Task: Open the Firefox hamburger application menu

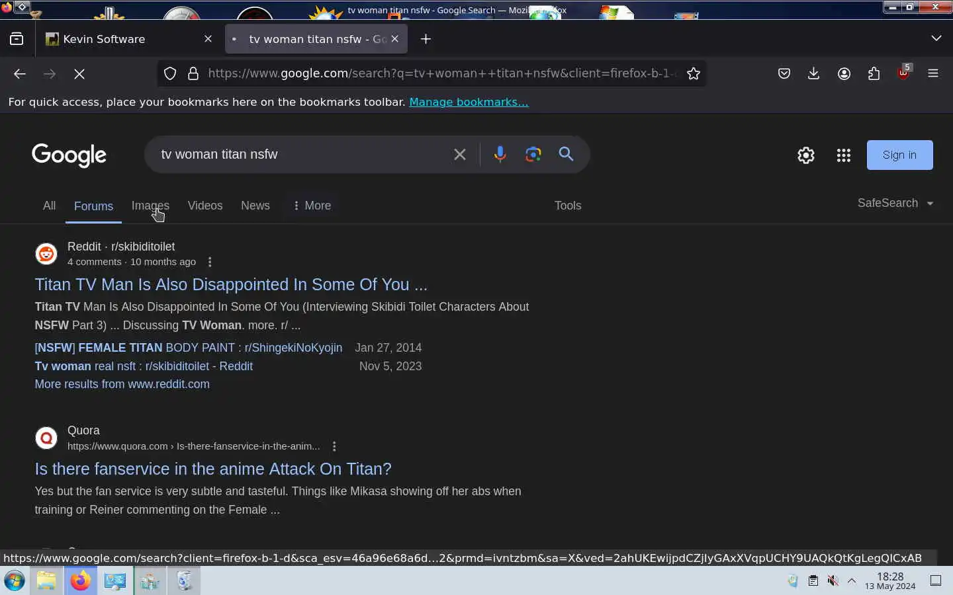Action: [933, 73]
